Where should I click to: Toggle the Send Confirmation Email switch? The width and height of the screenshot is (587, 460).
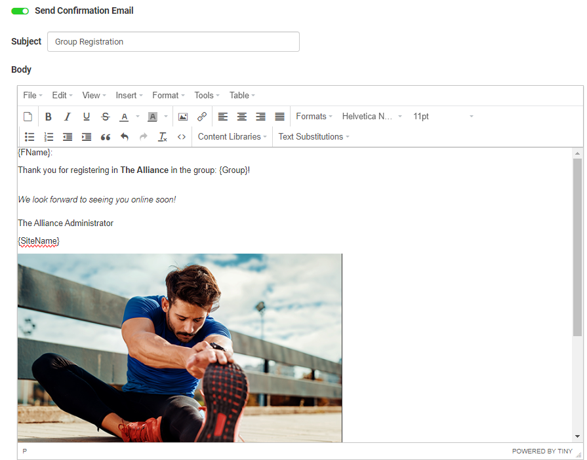pyautogui.click(x=20, y=11)
